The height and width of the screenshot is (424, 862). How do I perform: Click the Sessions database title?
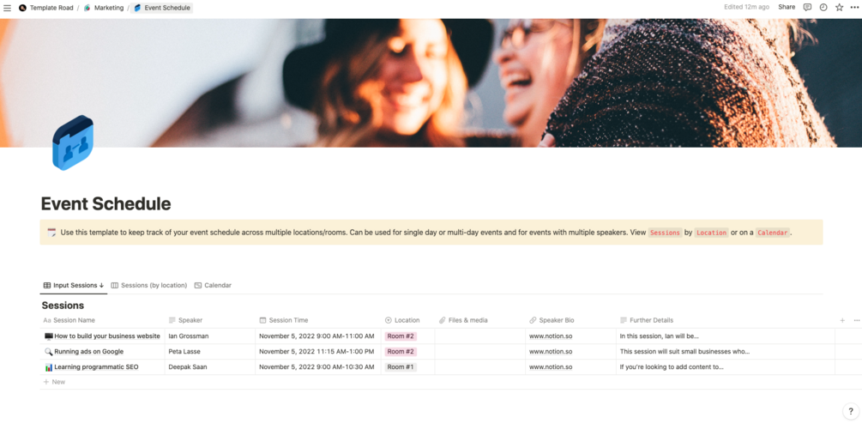(63, 306)
